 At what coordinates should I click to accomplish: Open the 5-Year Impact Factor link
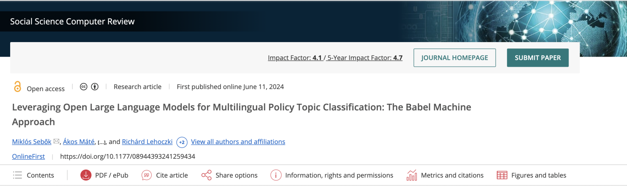pos(365,58)
